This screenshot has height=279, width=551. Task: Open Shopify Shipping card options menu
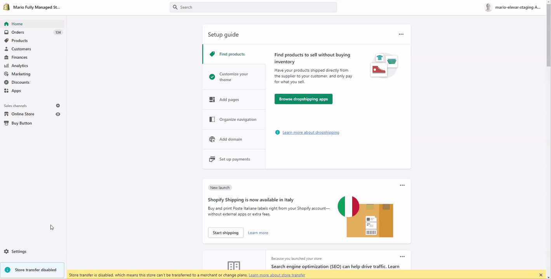coord(402,185)
